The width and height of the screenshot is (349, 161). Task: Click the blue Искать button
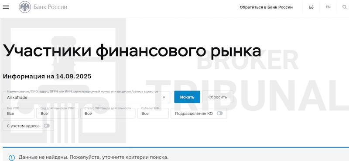point(187,97)
